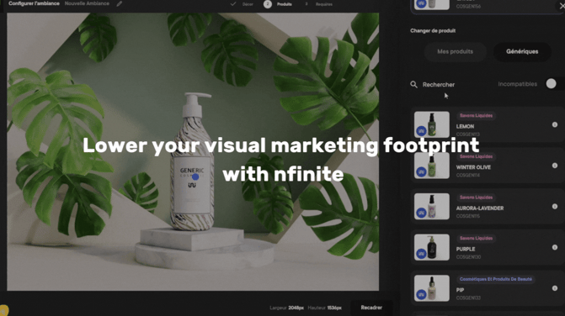
Task: Click Savons Liquides tag on LEMON
Action: coord(476,116)
